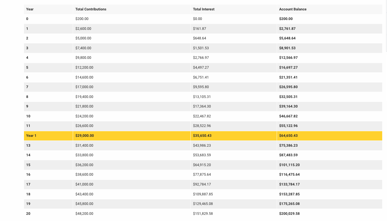Click contributions value $9,800.00
The image size is (387, 221).
(x=83, y=58)
